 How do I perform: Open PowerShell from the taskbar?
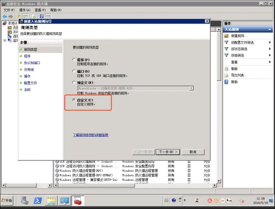[x=38, y=200]
